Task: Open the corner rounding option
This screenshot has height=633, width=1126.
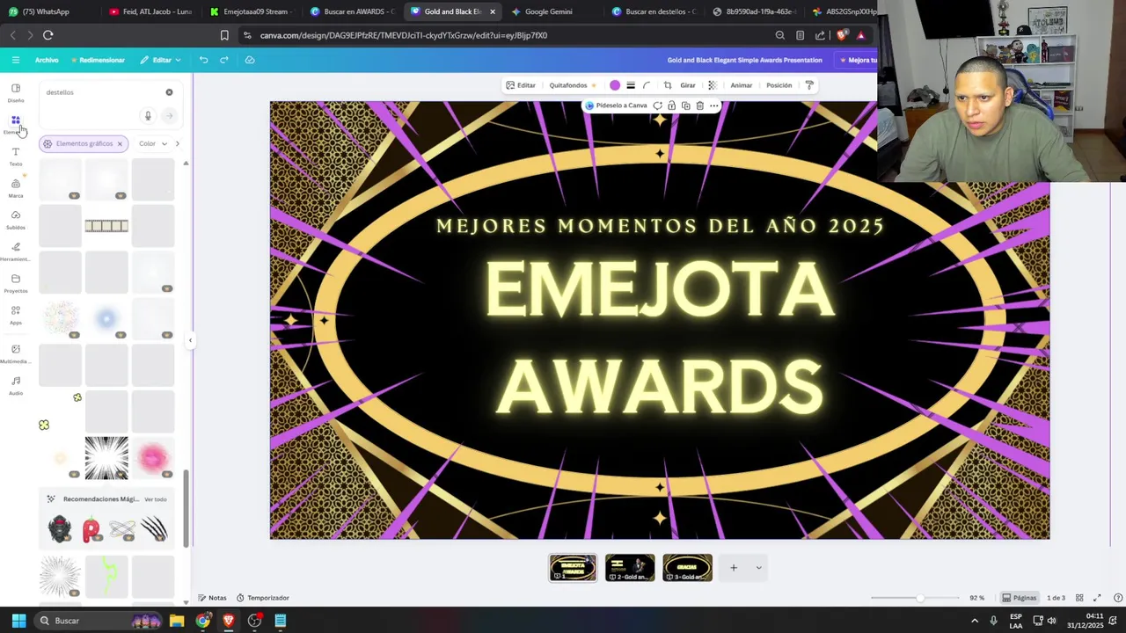Action: click(x=647, y=85)
